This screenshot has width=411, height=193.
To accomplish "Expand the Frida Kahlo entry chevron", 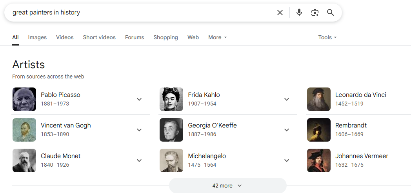I will [x=287, y=99].
